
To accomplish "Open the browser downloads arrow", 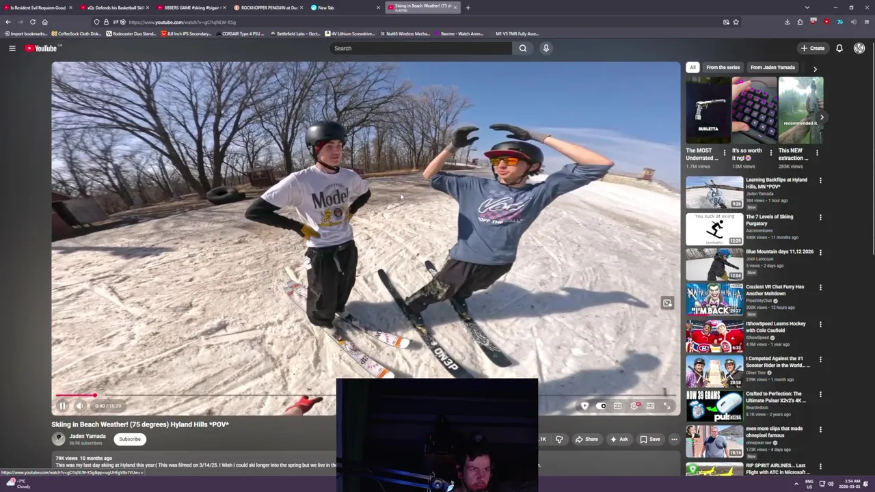I will (x=787, y=22).
